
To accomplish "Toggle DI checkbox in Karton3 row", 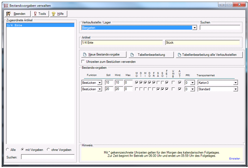I will tap(141, 83).
